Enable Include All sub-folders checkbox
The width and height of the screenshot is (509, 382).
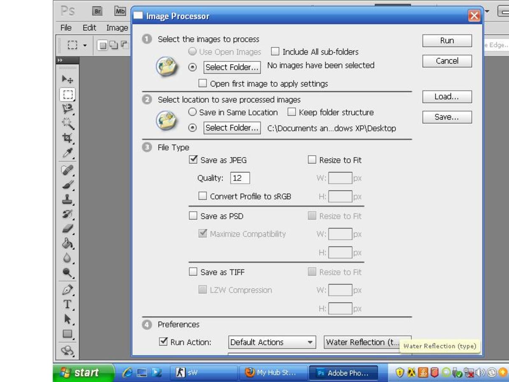point(275,52)
